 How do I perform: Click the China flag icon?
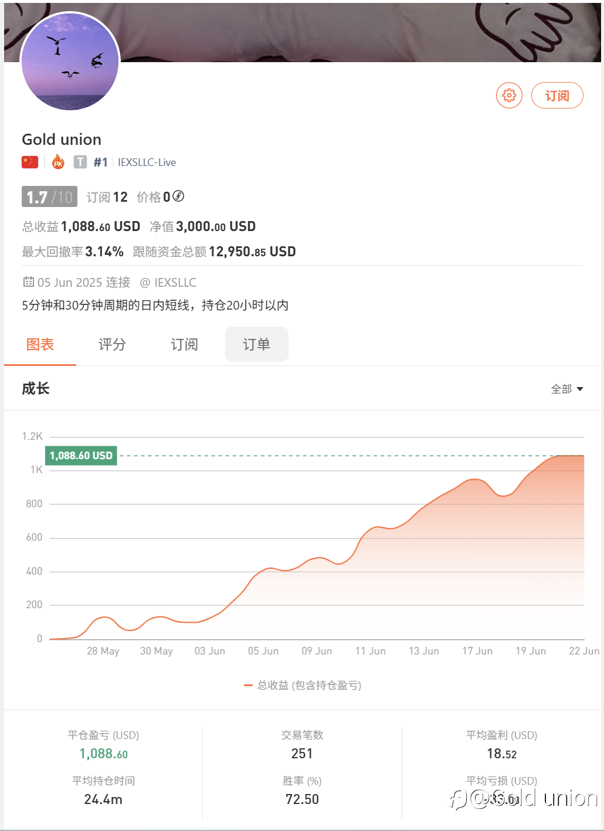30,162
